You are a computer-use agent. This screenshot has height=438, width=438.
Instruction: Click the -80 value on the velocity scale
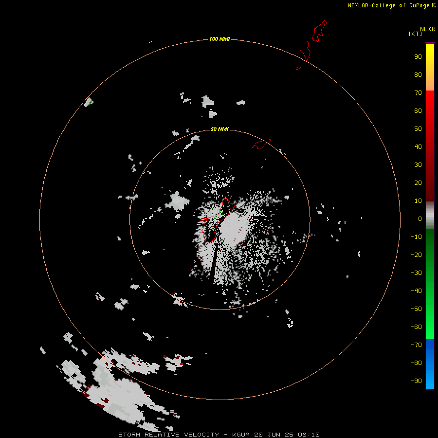tap(416, 363)
